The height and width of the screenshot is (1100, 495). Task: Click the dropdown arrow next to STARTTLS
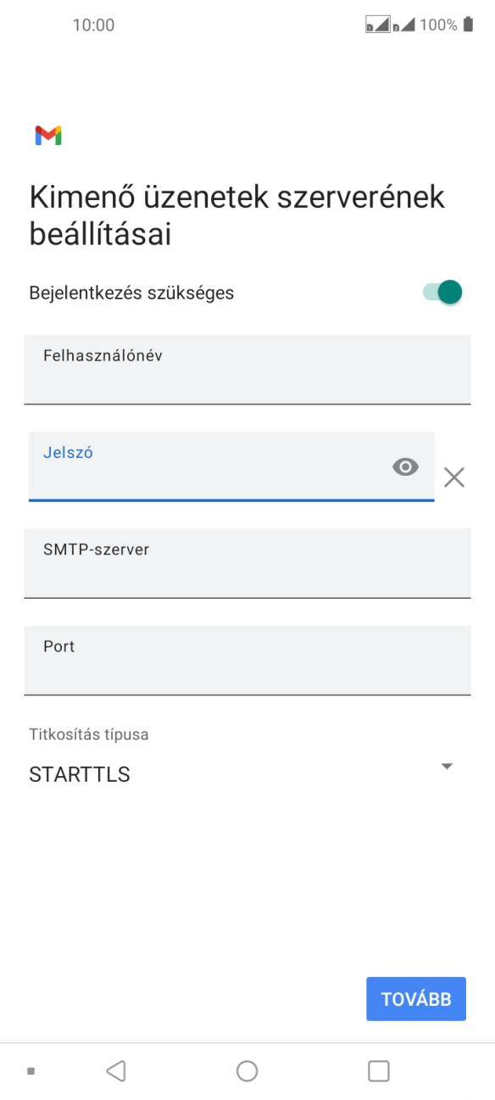[x=447, y=766]
